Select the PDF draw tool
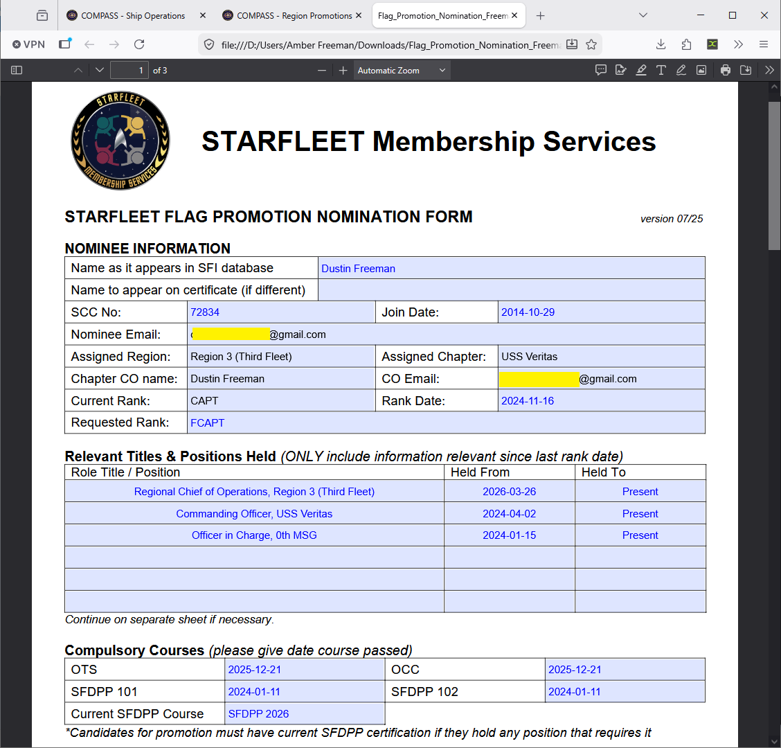781x748 pixels. pos(681,70)
